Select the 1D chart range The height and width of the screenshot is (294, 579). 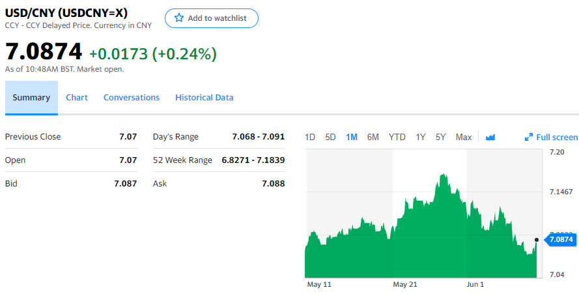pos(310,137)
